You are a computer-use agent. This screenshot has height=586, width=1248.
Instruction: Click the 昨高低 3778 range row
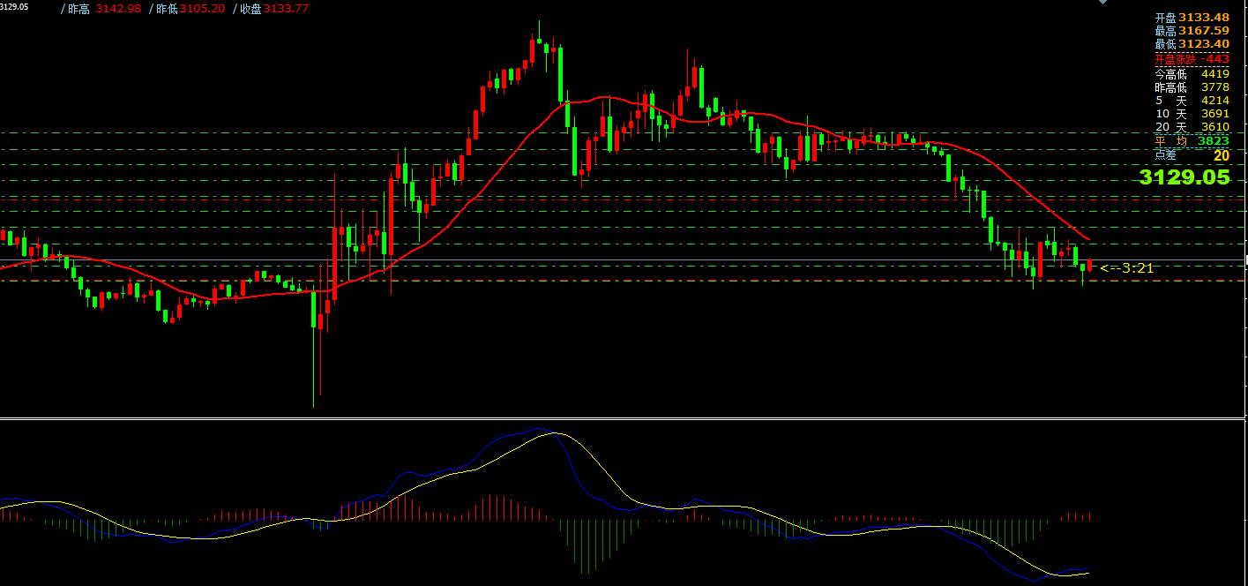click(1192, 87)
